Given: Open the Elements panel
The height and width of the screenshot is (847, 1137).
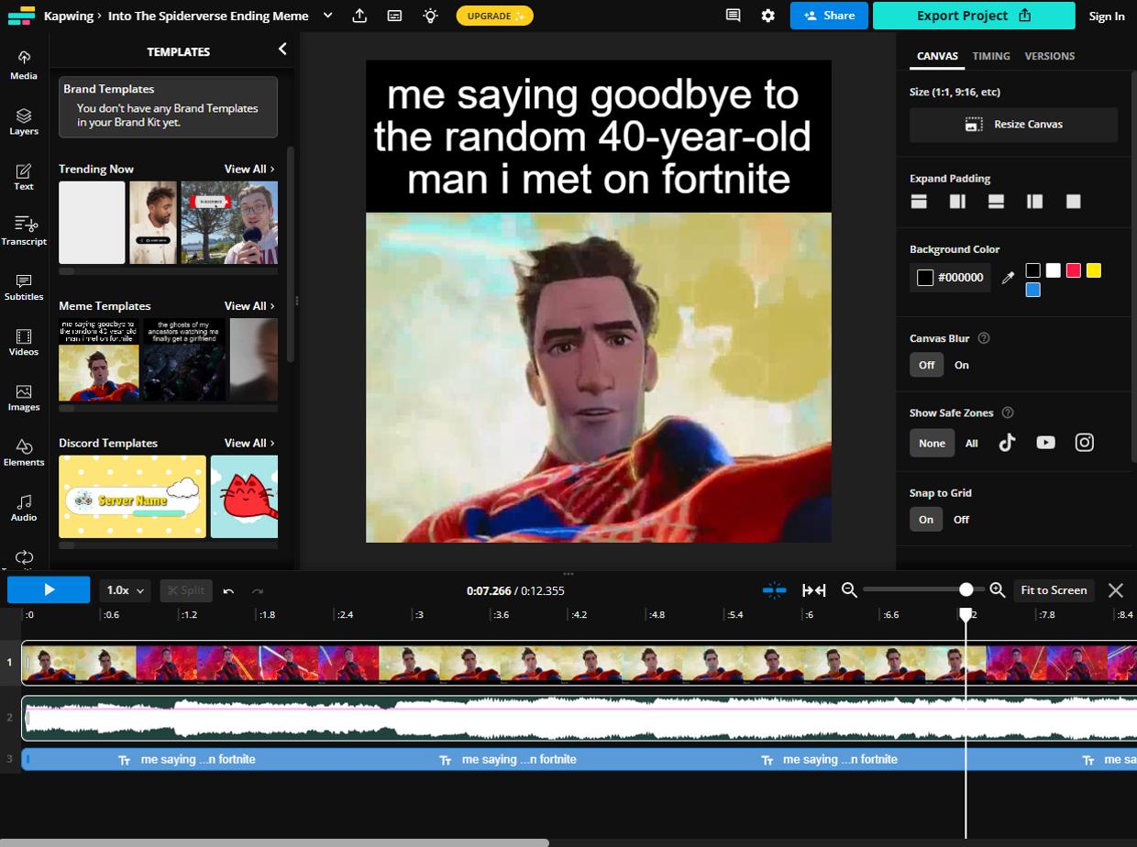Looking at the screenshot, I should [x=24, y=452].
